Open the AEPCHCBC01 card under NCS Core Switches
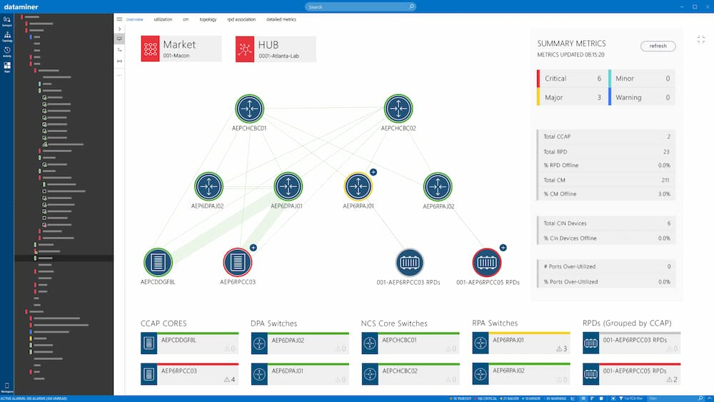The image size is (714, 402). 411,343
